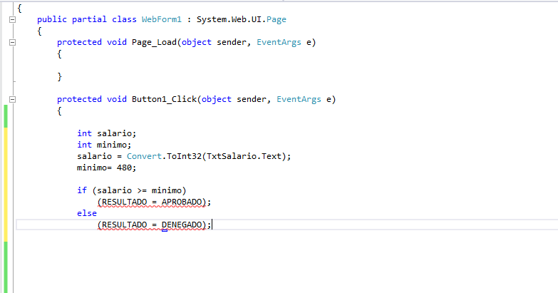Click the if (salario >= minimo) condition
The image size is (558, 293).
click(132, 190)
